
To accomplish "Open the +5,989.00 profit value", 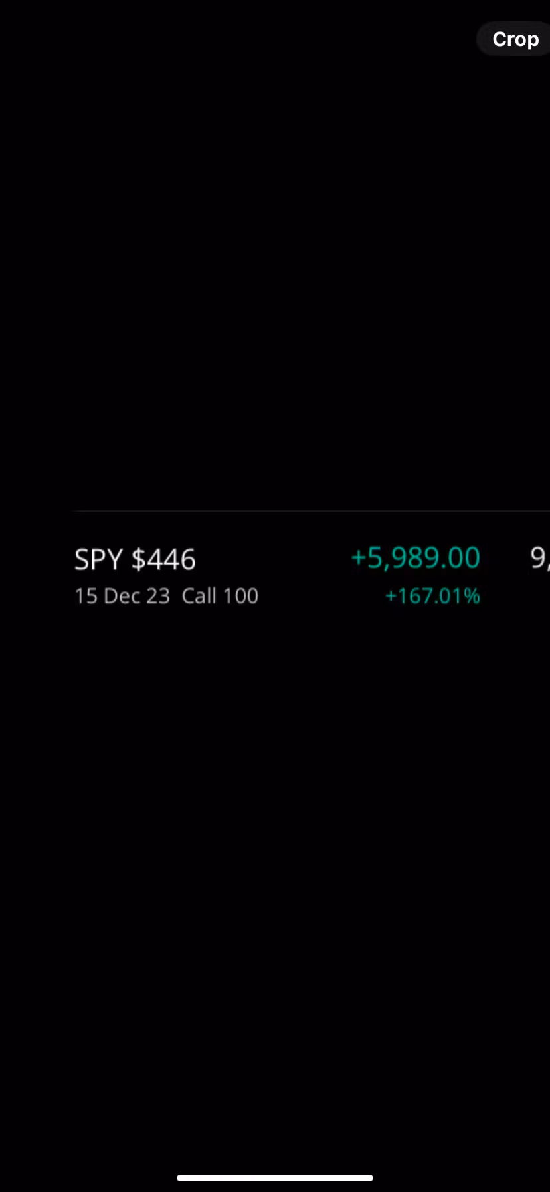I will tap(415, 558).
